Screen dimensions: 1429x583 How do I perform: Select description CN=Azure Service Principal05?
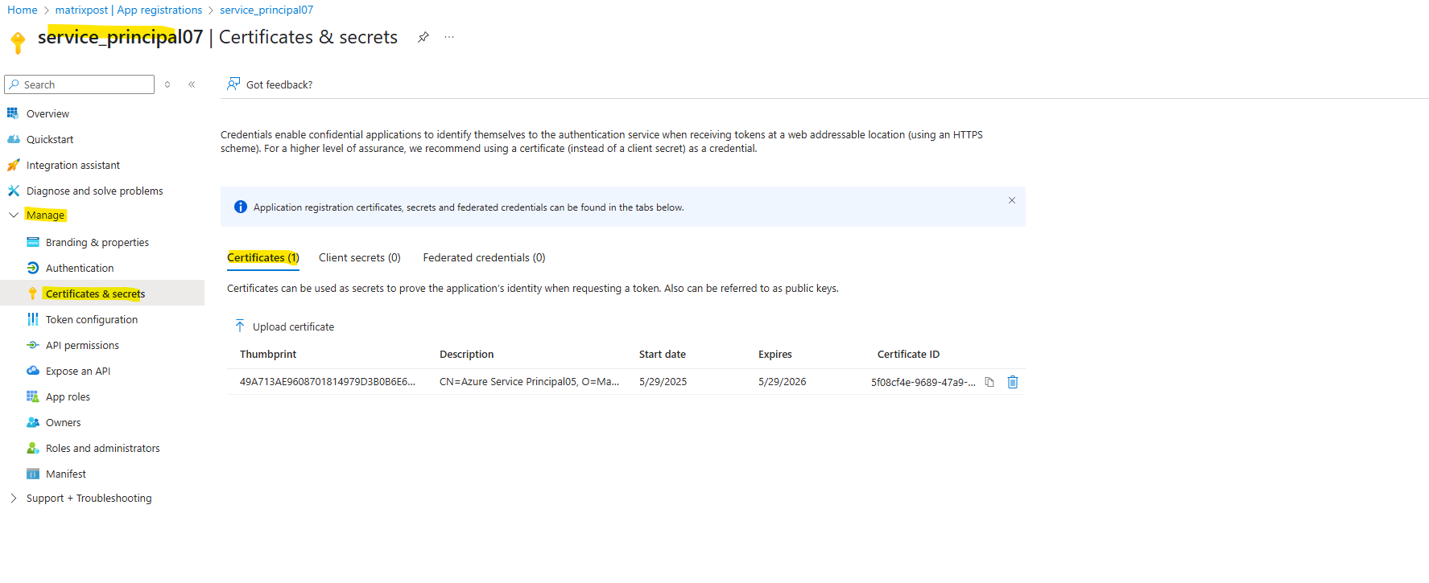tap(529, 382)
